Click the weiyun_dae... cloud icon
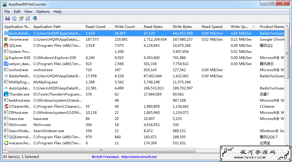Viewport: 292px width, 162px height. click(x=6, y=64)
